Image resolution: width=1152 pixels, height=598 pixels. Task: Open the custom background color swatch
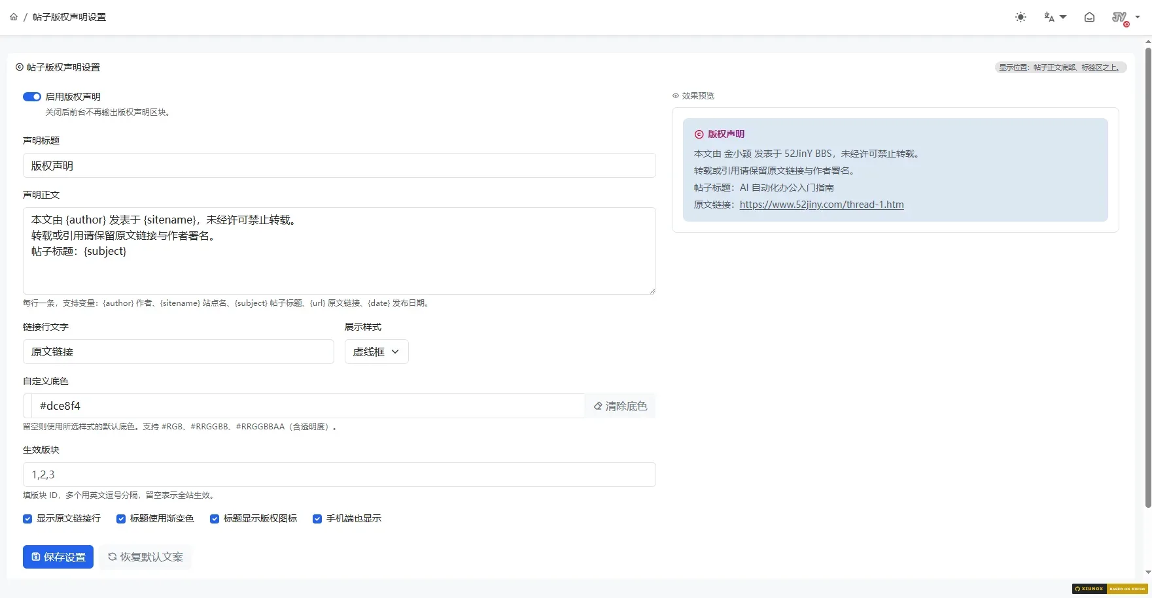pos(27,406)
